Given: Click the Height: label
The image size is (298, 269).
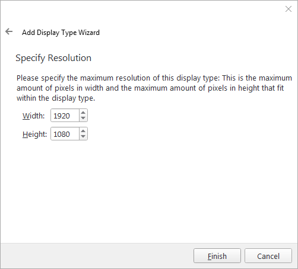Looking at the screenshot, I should [x=34, y=134].
